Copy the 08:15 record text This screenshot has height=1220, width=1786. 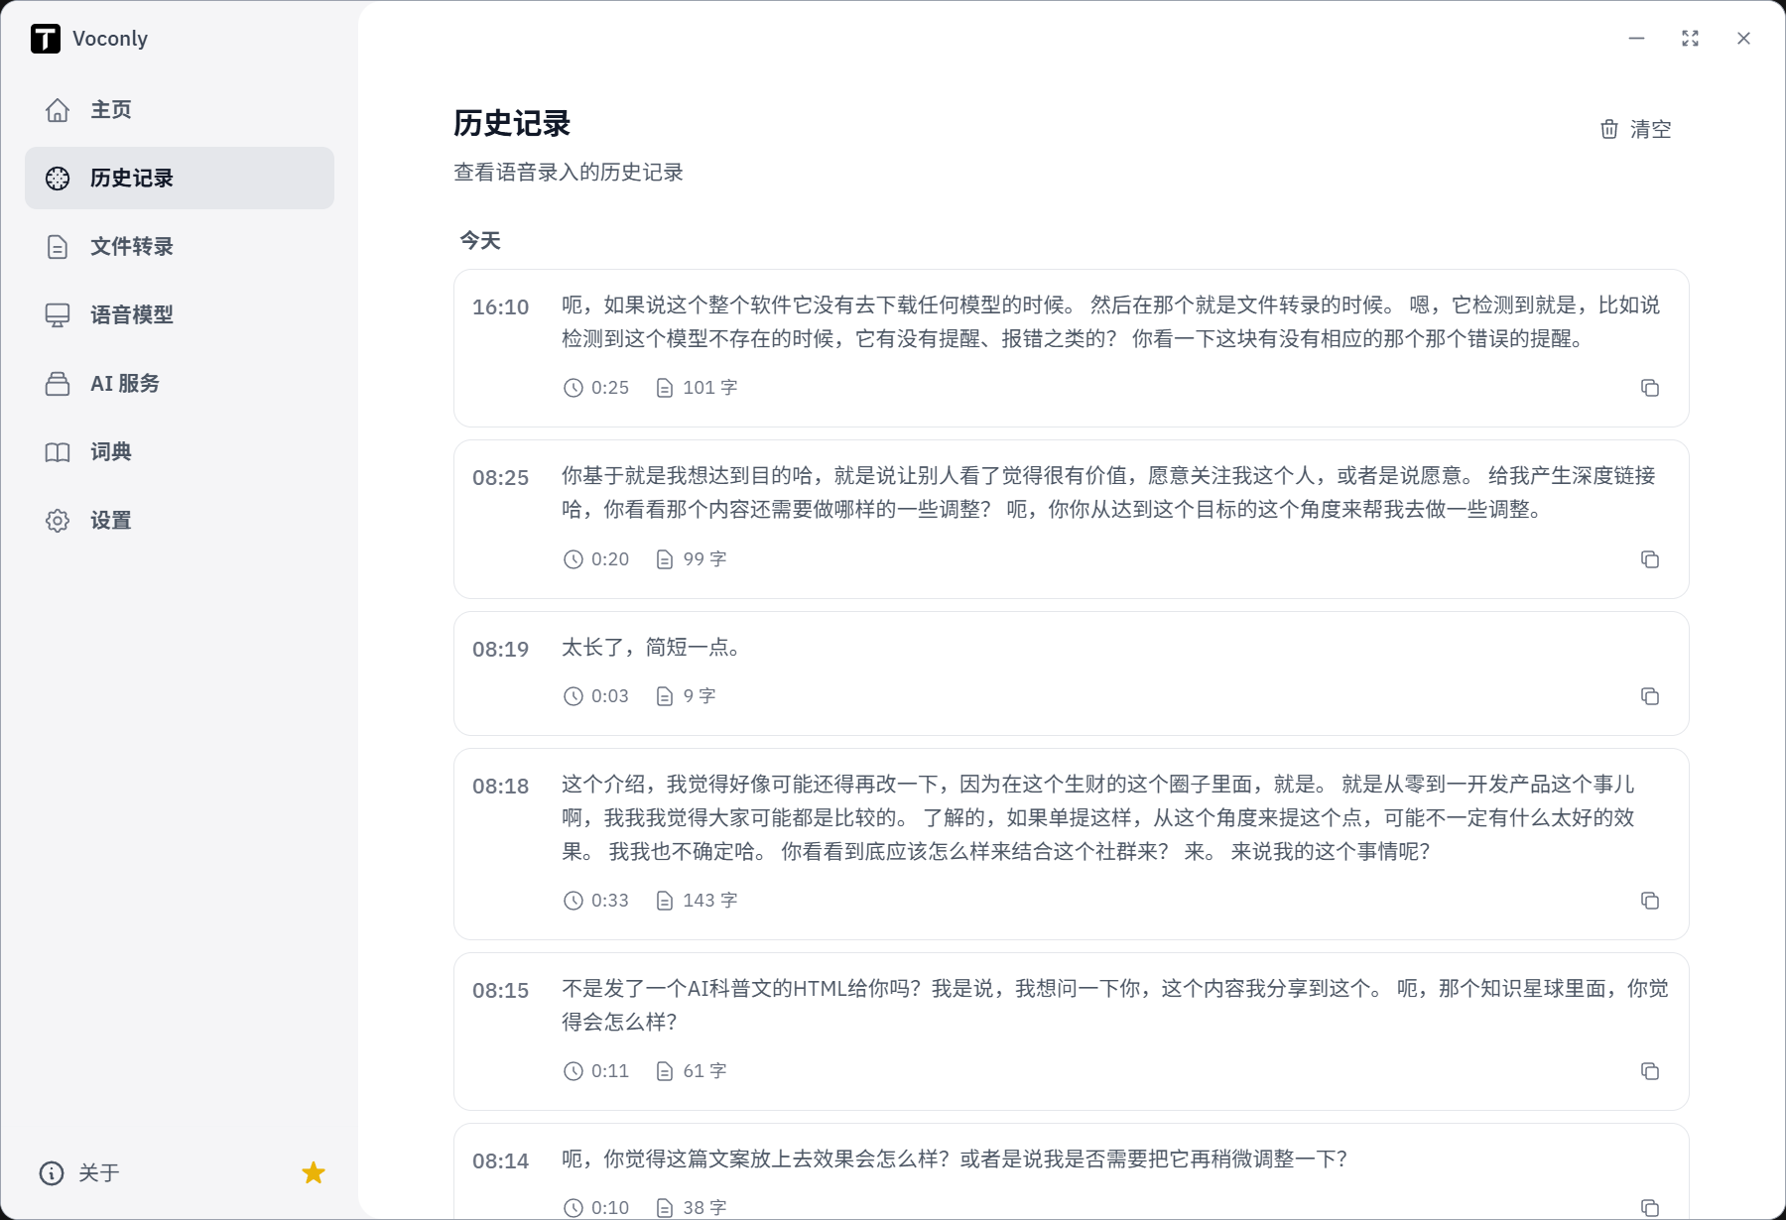pos(1650,1071)
